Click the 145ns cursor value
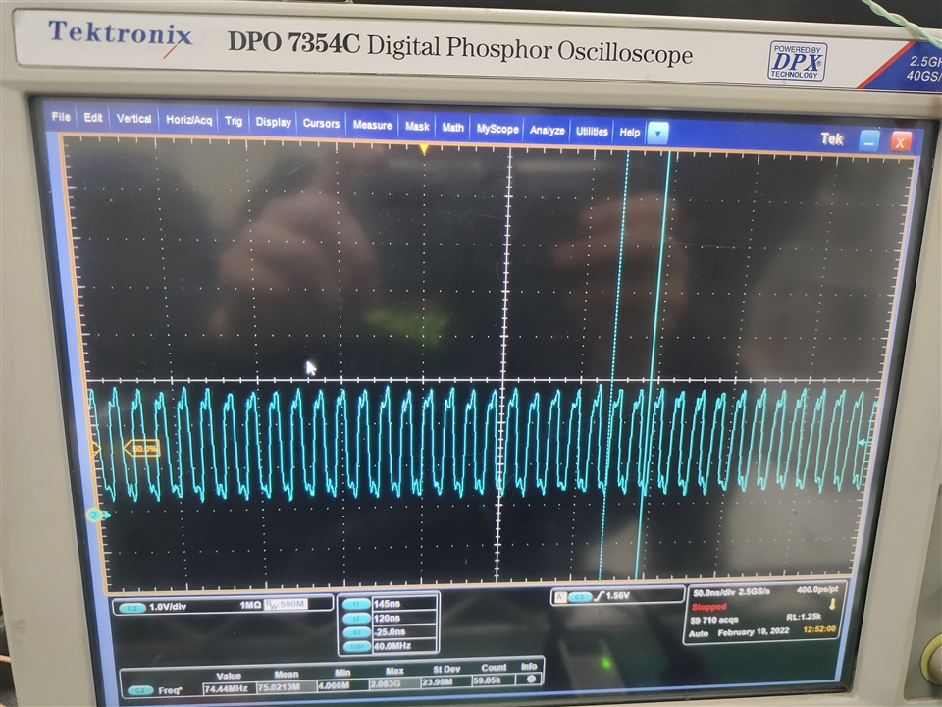This screenshot has width=942, height=707. [x=404, y=603]
